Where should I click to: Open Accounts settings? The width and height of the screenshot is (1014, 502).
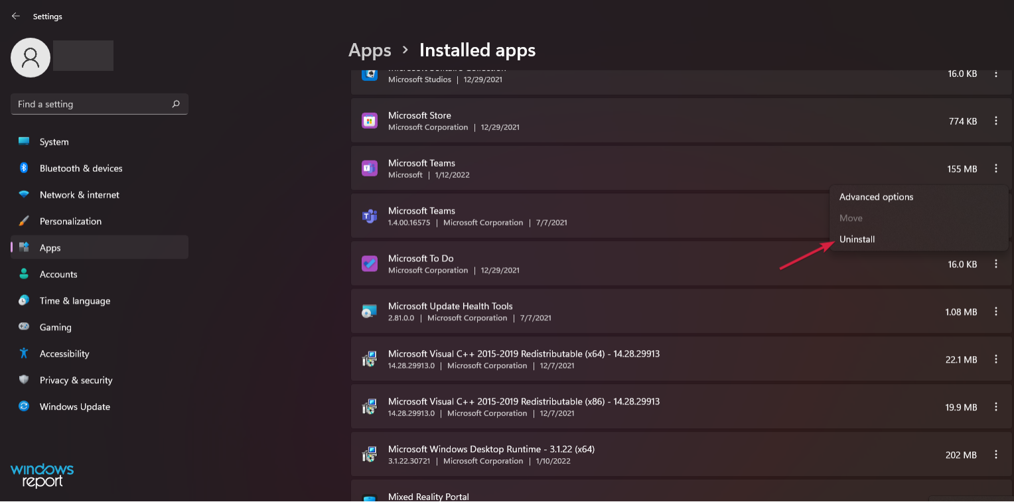coord(100,274)
